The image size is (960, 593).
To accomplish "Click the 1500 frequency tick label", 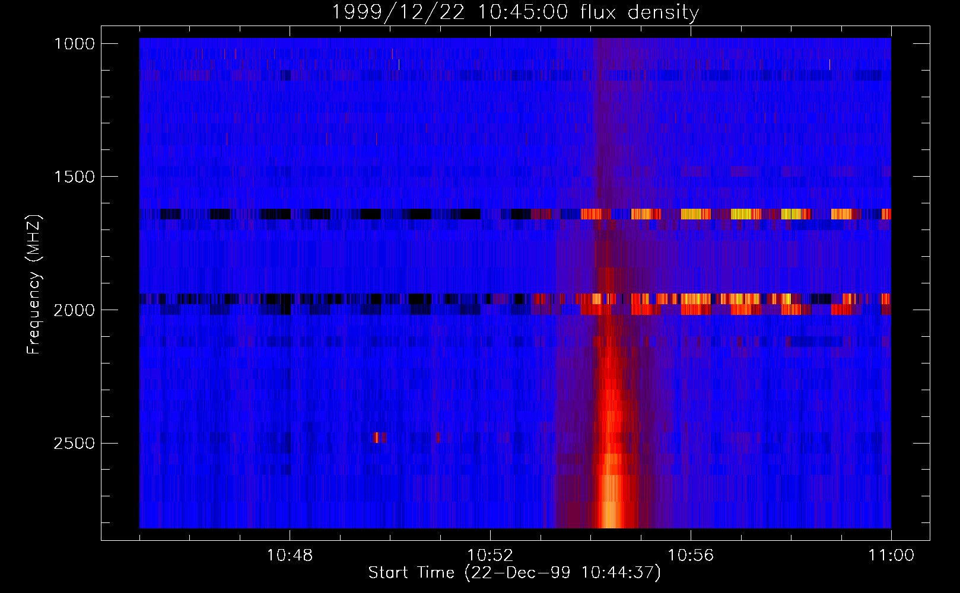I will pos(74,177).
